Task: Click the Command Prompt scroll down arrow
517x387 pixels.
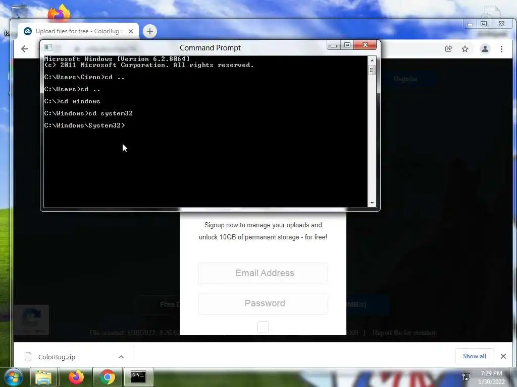Action: (x=372, y=203)
